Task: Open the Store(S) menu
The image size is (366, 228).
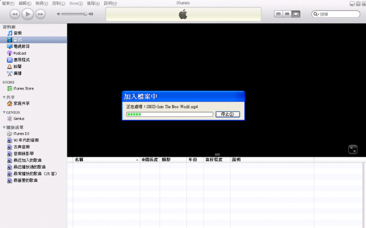Action: tap(76, 3)
